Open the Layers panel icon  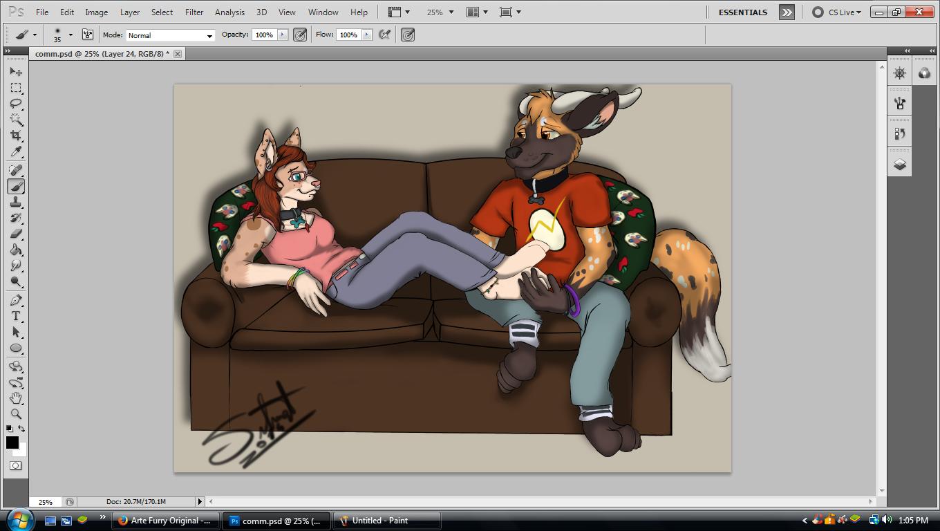tap(899, 164)
